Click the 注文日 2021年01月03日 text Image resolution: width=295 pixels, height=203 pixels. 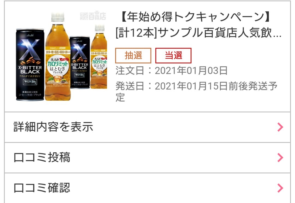[172, 71]
